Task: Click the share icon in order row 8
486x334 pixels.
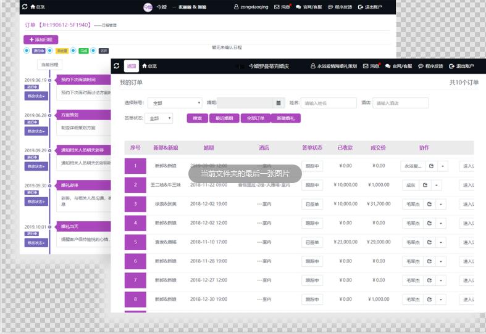Action: [429, 299]
